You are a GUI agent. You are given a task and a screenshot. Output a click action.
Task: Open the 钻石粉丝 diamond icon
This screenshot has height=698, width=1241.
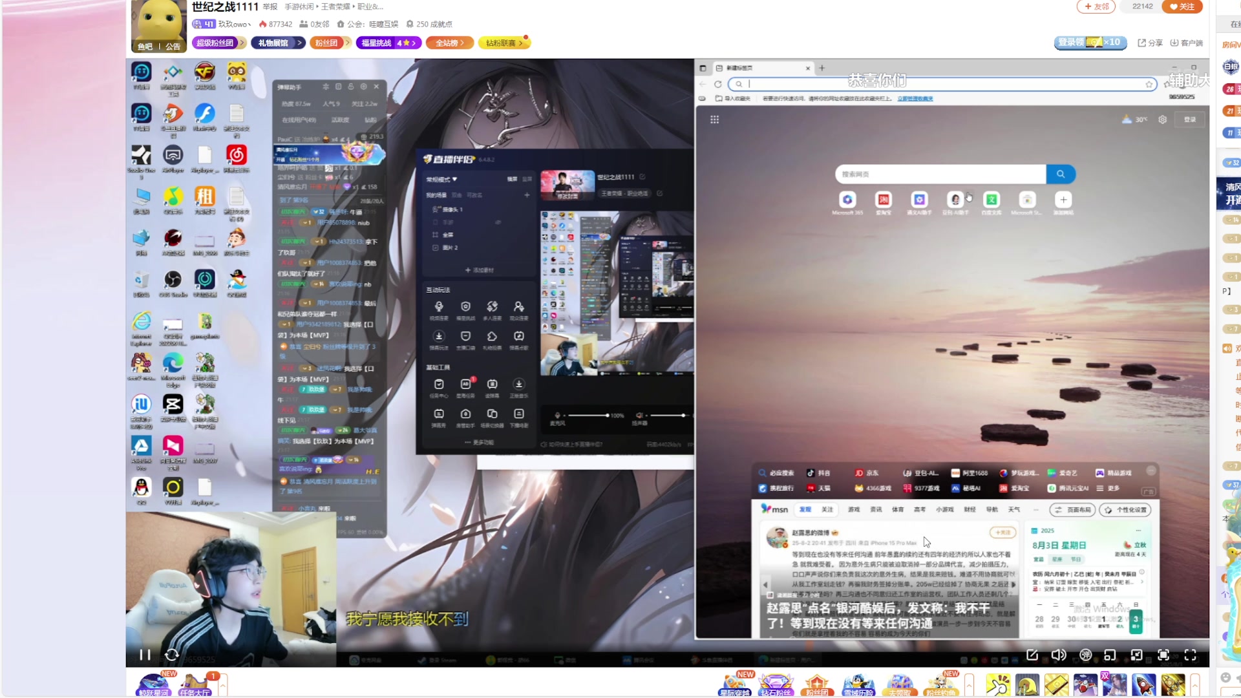776,684
